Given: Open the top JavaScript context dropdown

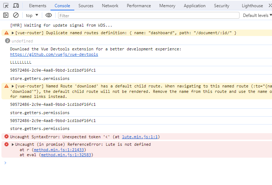Looking at the screenshot, I should [x=32, y=15].
